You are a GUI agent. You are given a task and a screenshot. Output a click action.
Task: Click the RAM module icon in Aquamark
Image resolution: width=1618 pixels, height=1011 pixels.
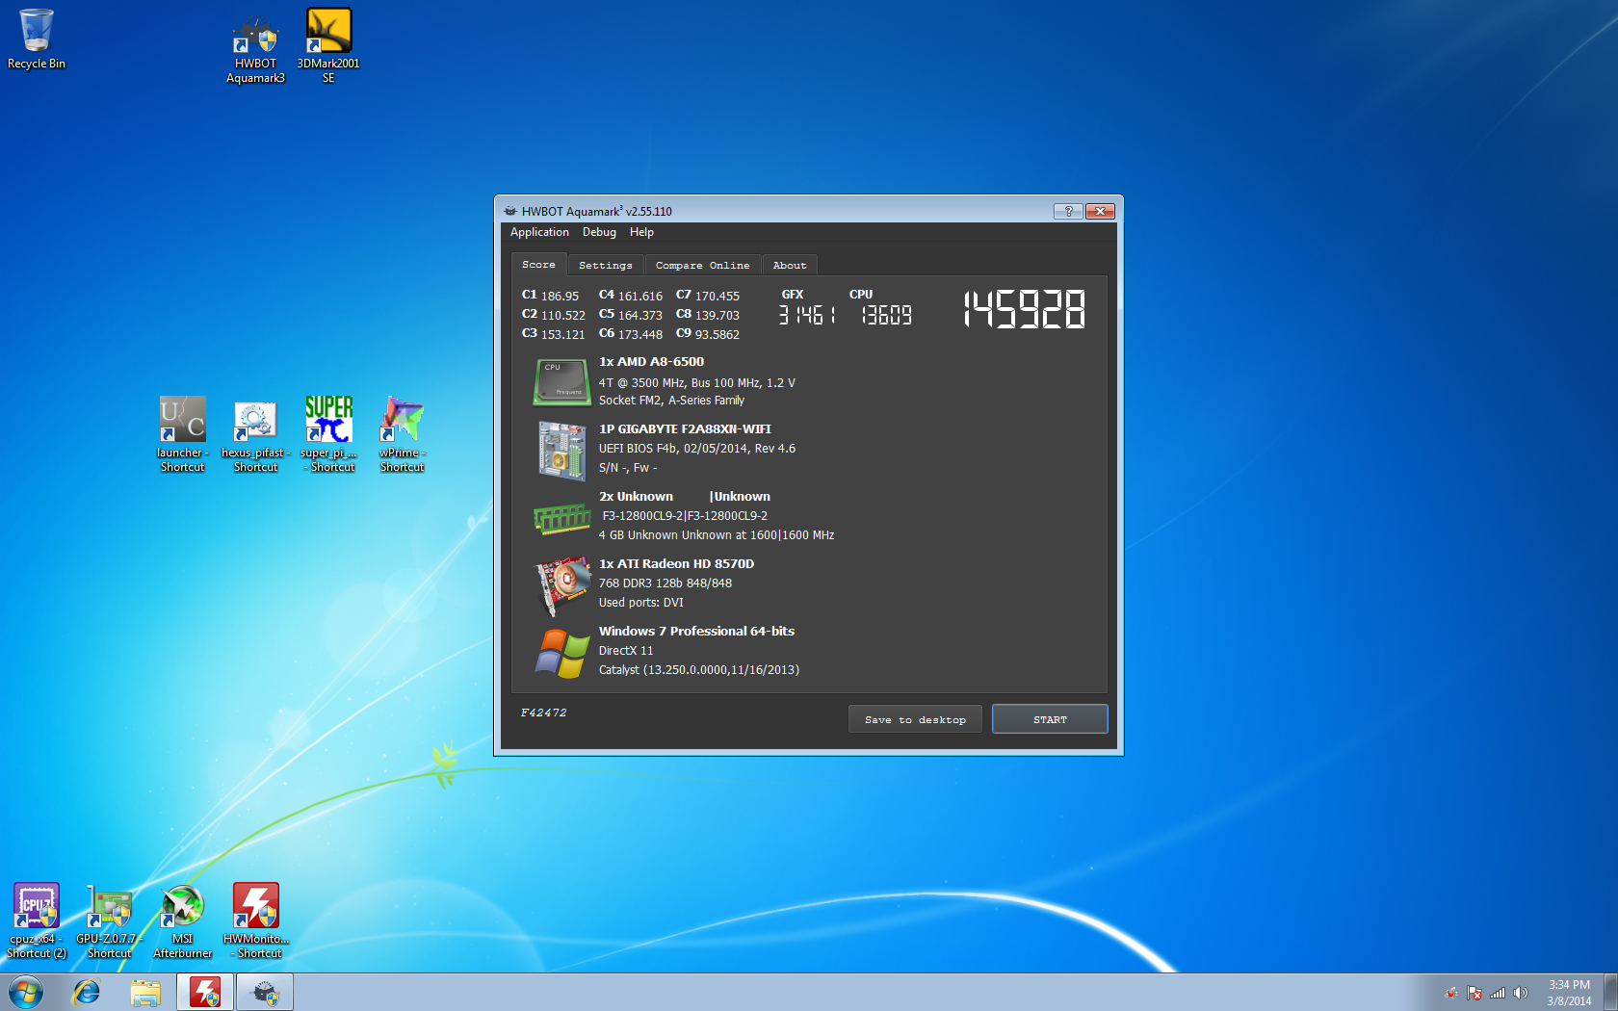[x=562, y=519]
